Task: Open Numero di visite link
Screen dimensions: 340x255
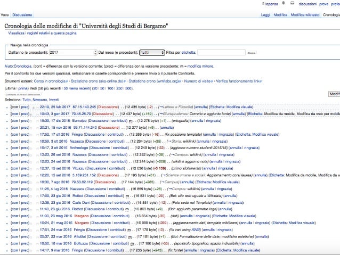Action: pos(198,81)
